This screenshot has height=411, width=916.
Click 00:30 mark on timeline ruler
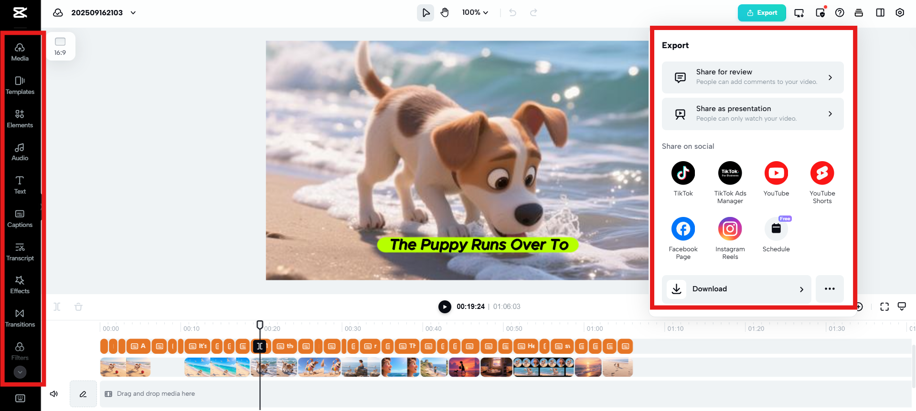(353, 329)
